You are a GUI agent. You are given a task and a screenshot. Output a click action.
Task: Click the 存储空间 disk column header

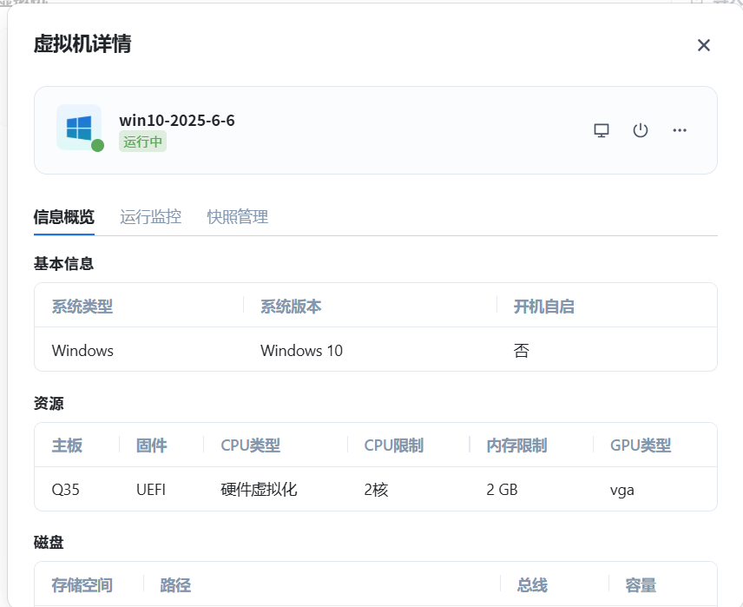click(x=82, y=585)
